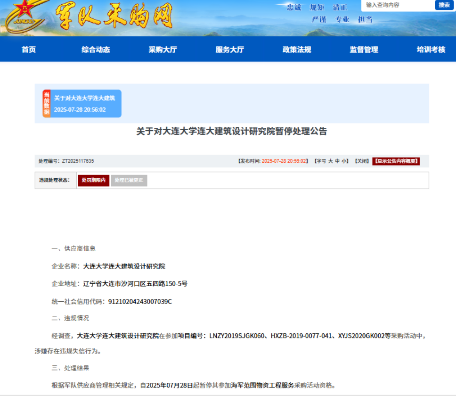Select the 关于对大连大学连大建筑 current data card
This screenshot has height=396, width=456.
coord(82,104)
